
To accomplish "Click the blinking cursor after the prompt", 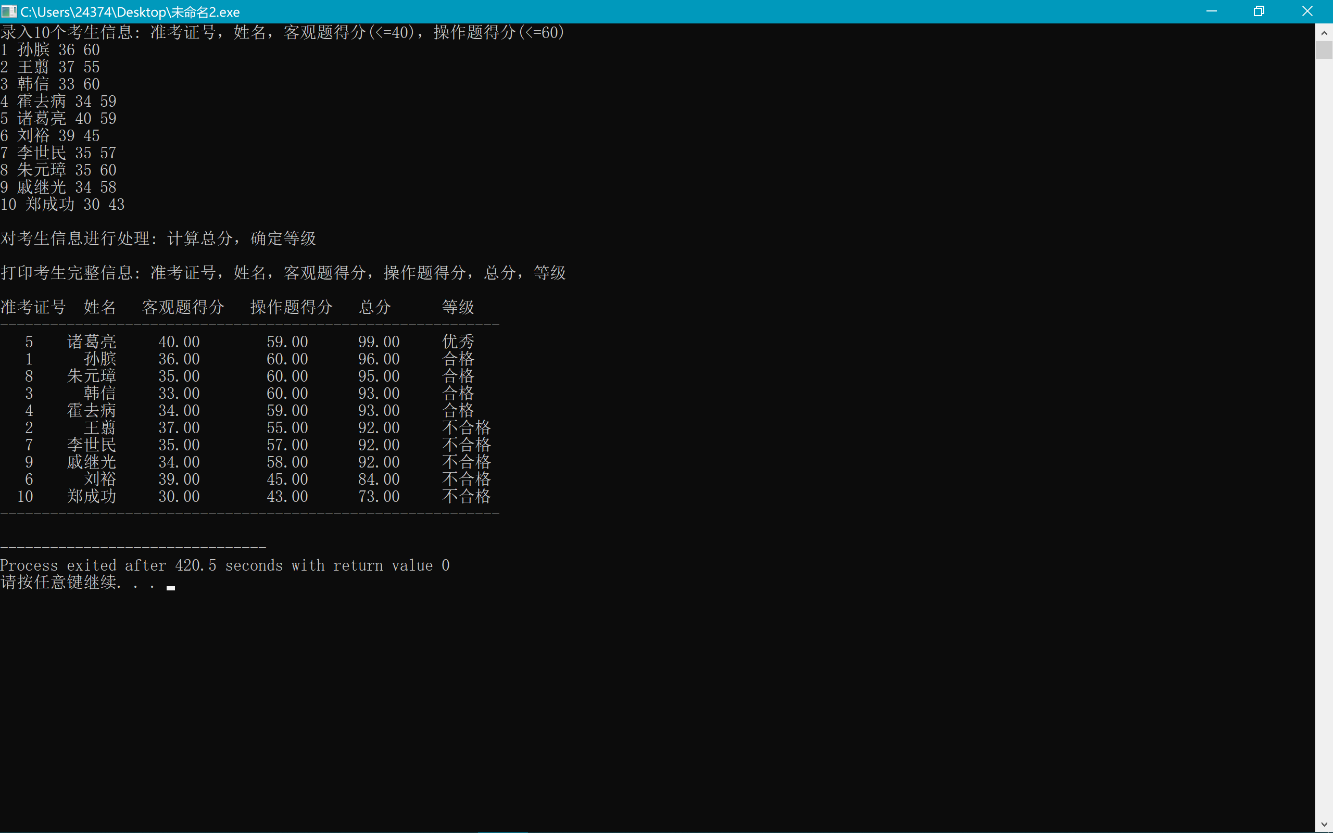I will [171, 587].
